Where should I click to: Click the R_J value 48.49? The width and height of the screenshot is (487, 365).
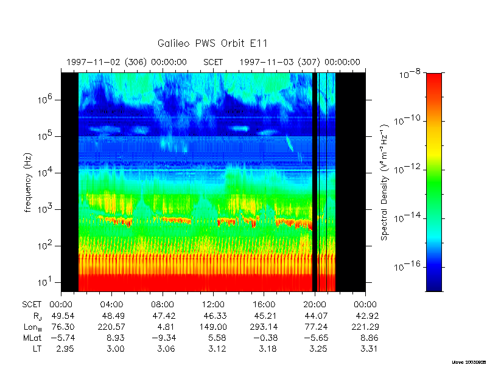(113, 316)
